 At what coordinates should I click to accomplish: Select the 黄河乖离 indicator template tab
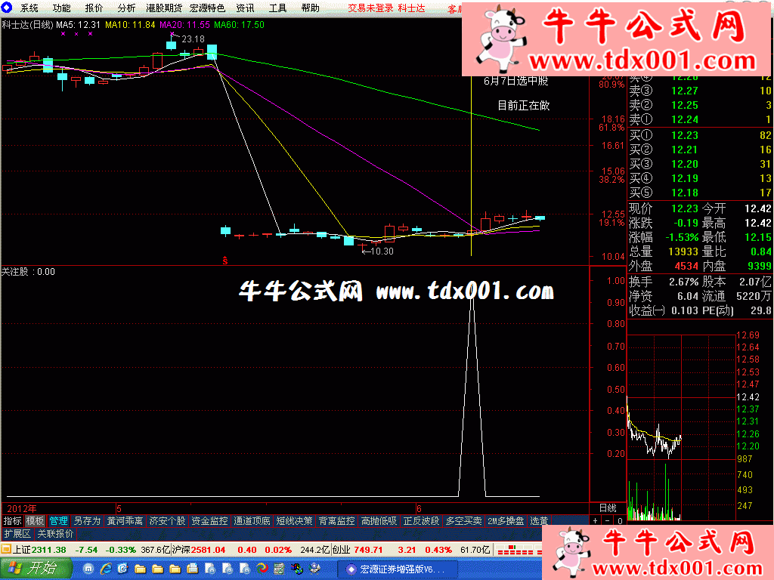(125, 521)
